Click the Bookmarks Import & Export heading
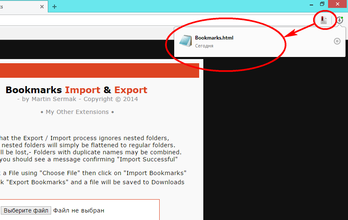This screenshot has height=220, width=348. [77, 90]
